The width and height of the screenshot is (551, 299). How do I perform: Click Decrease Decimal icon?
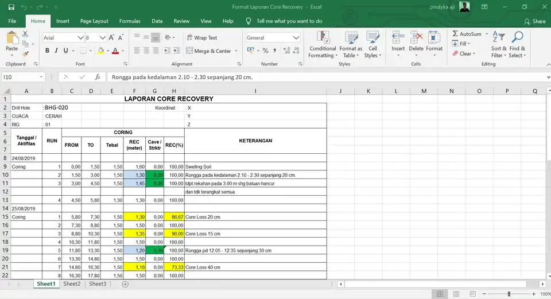pyautogui.click(x=296, y=51)
